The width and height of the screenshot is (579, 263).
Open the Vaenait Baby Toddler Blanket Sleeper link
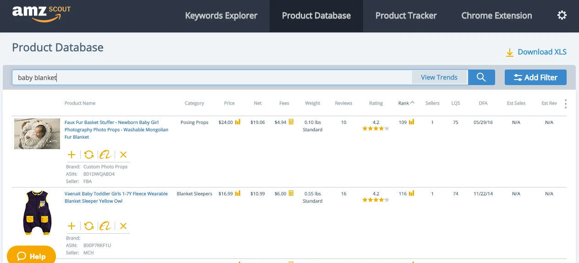(116, 197)
